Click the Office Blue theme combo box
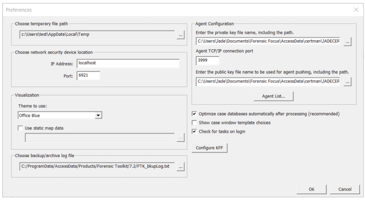This screenshot has width=365, height=201. [x=60, y=115]
